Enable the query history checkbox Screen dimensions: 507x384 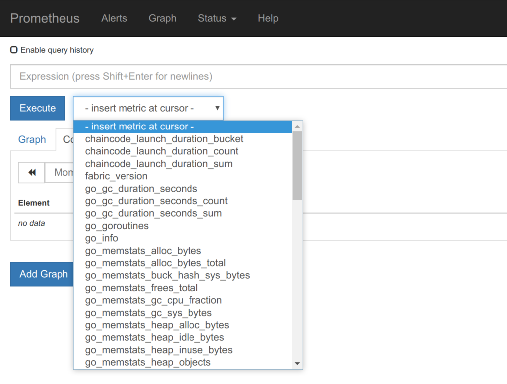coord(14,50)
